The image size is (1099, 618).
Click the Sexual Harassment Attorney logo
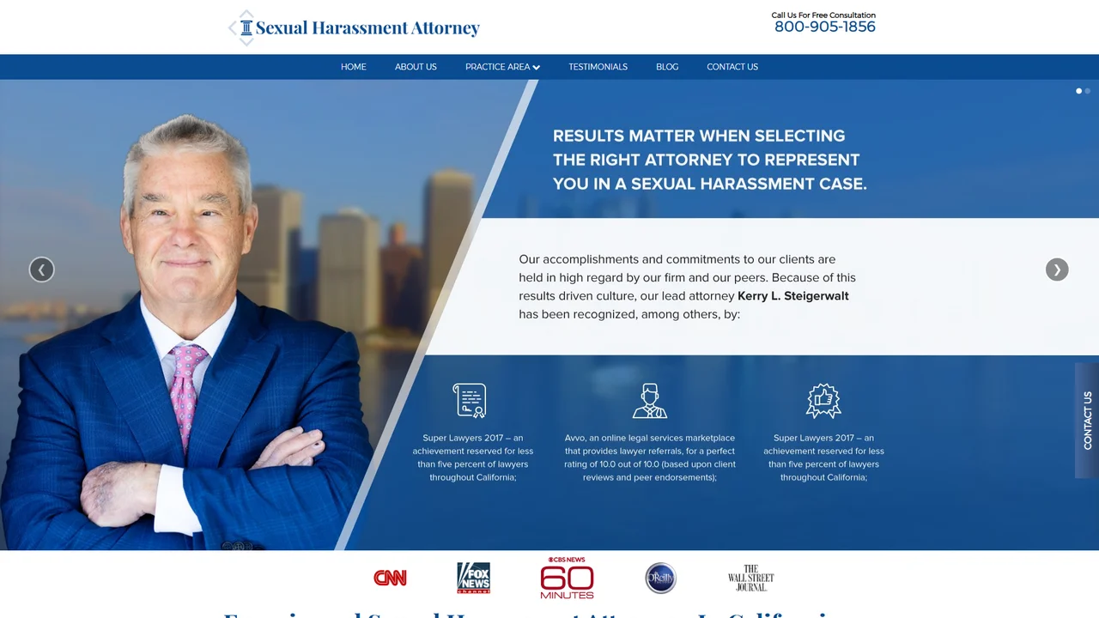(x=354, y=27)
